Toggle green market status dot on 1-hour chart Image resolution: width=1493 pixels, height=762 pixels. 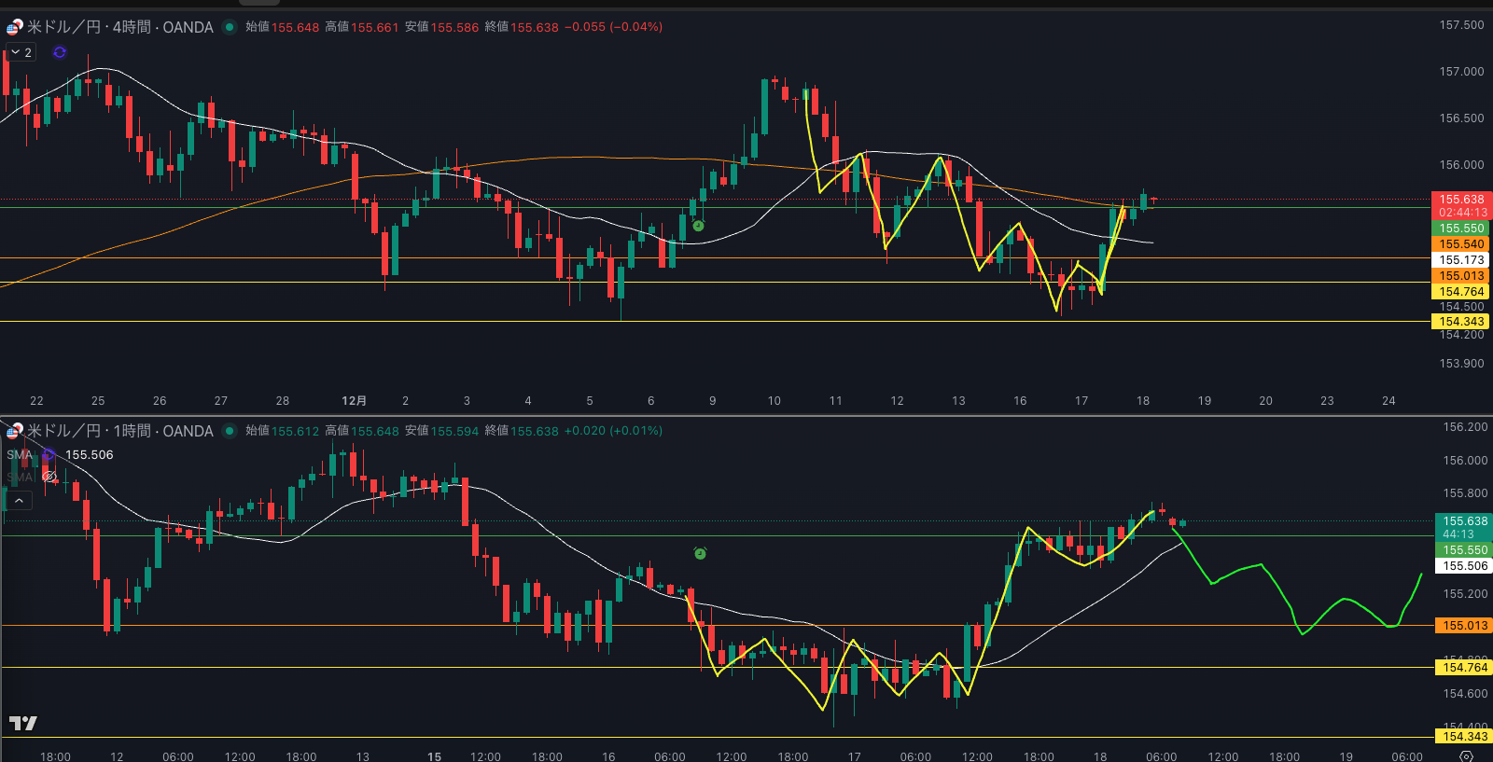pos(230,431)
